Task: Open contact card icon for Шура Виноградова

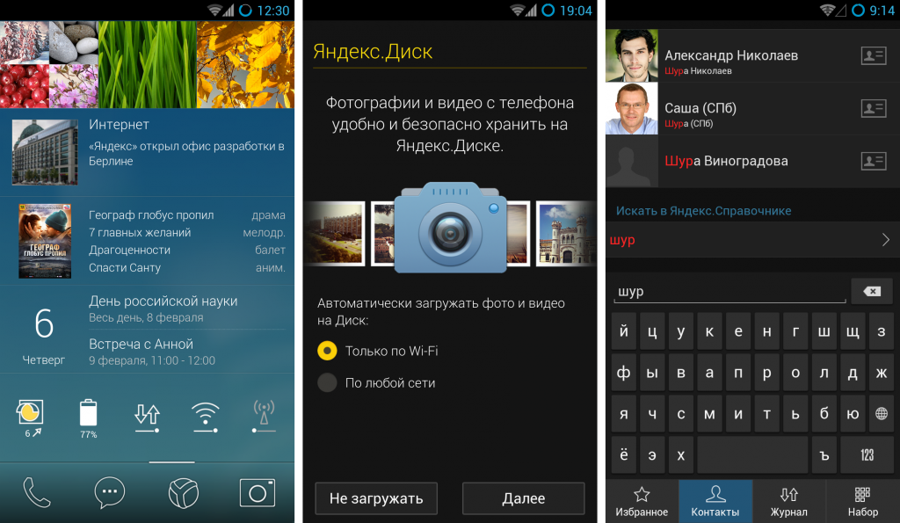Action: point(874,162)
